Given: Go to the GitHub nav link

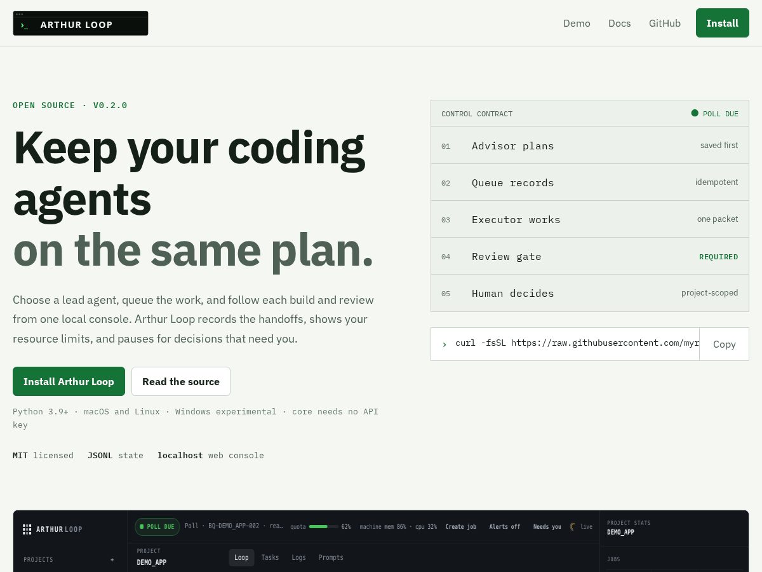Looking at the screenshot, I should pyautogui.click(x=665, y=24).
